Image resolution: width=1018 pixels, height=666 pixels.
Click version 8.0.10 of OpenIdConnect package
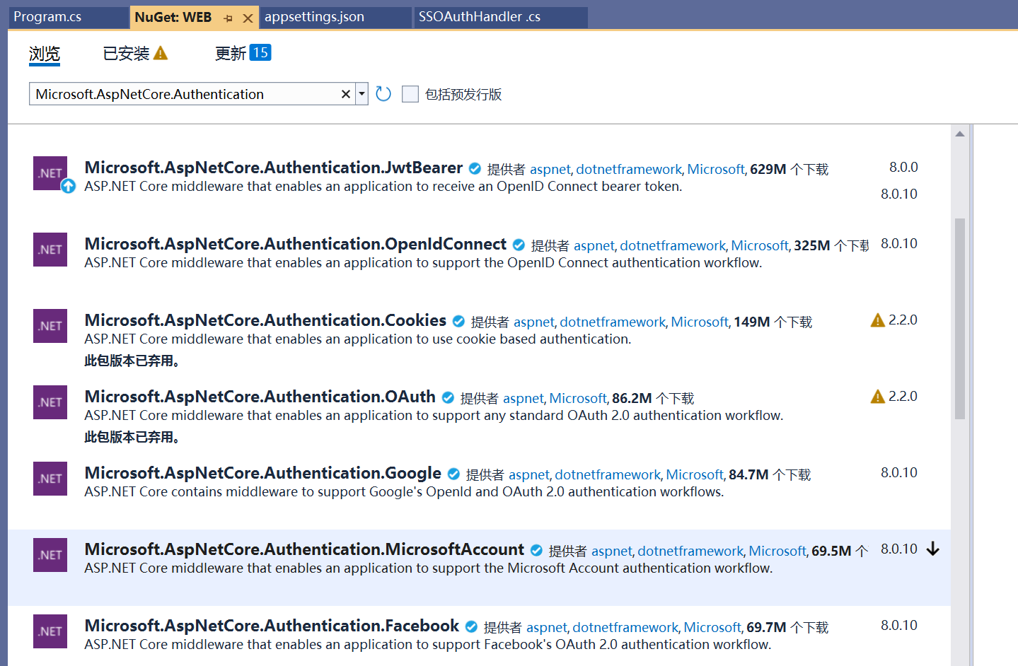click(x=898, y=244)
